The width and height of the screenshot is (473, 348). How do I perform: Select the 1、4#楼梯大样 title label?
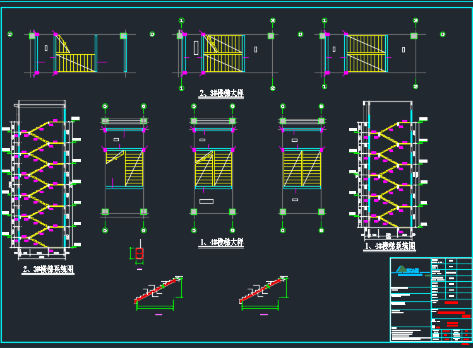[x=221, y=242]
